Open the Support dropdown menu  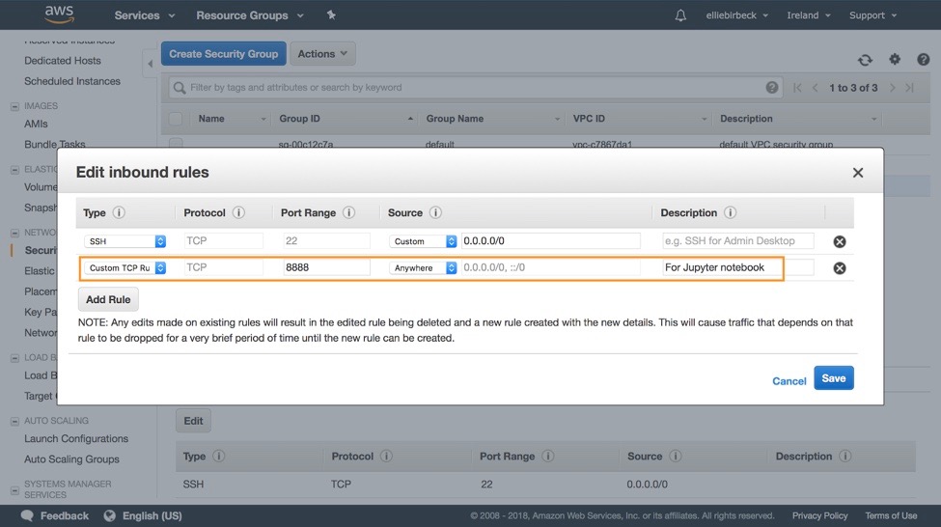872,15
